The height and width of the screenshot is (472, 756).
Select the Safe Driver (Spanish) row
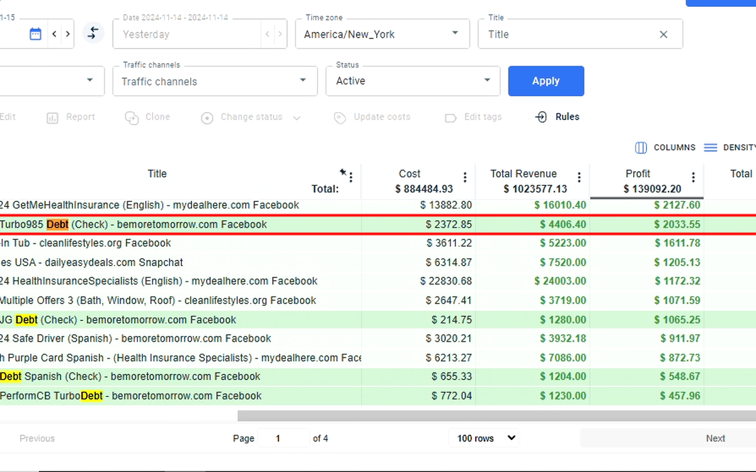378,339
